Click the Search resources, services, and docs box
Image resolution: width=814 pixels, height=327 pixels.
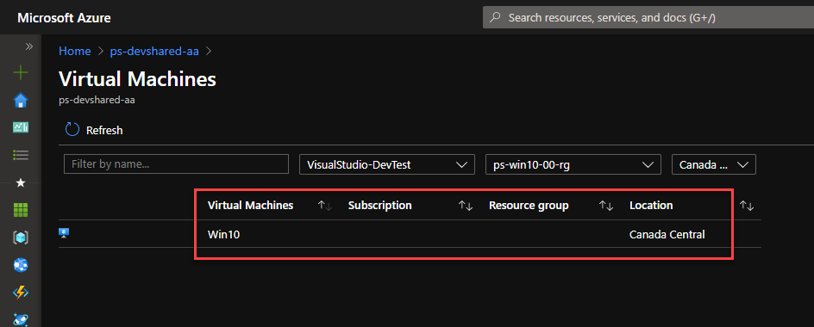click(648, 17)
